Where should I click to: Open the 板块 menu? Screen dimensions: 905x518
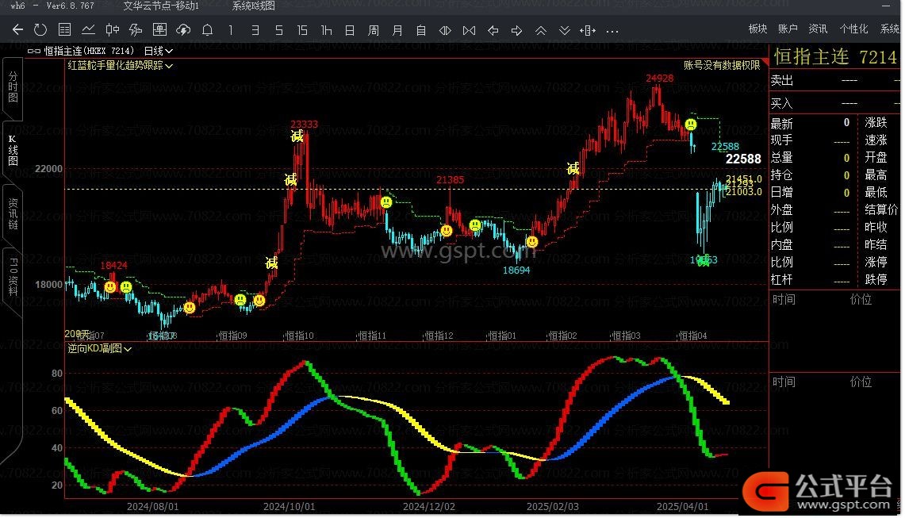(757, 29)
